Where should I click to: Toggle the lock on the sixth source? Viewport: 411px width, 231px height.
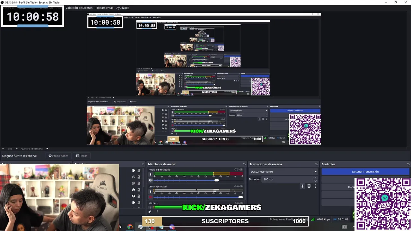point(139,203)
